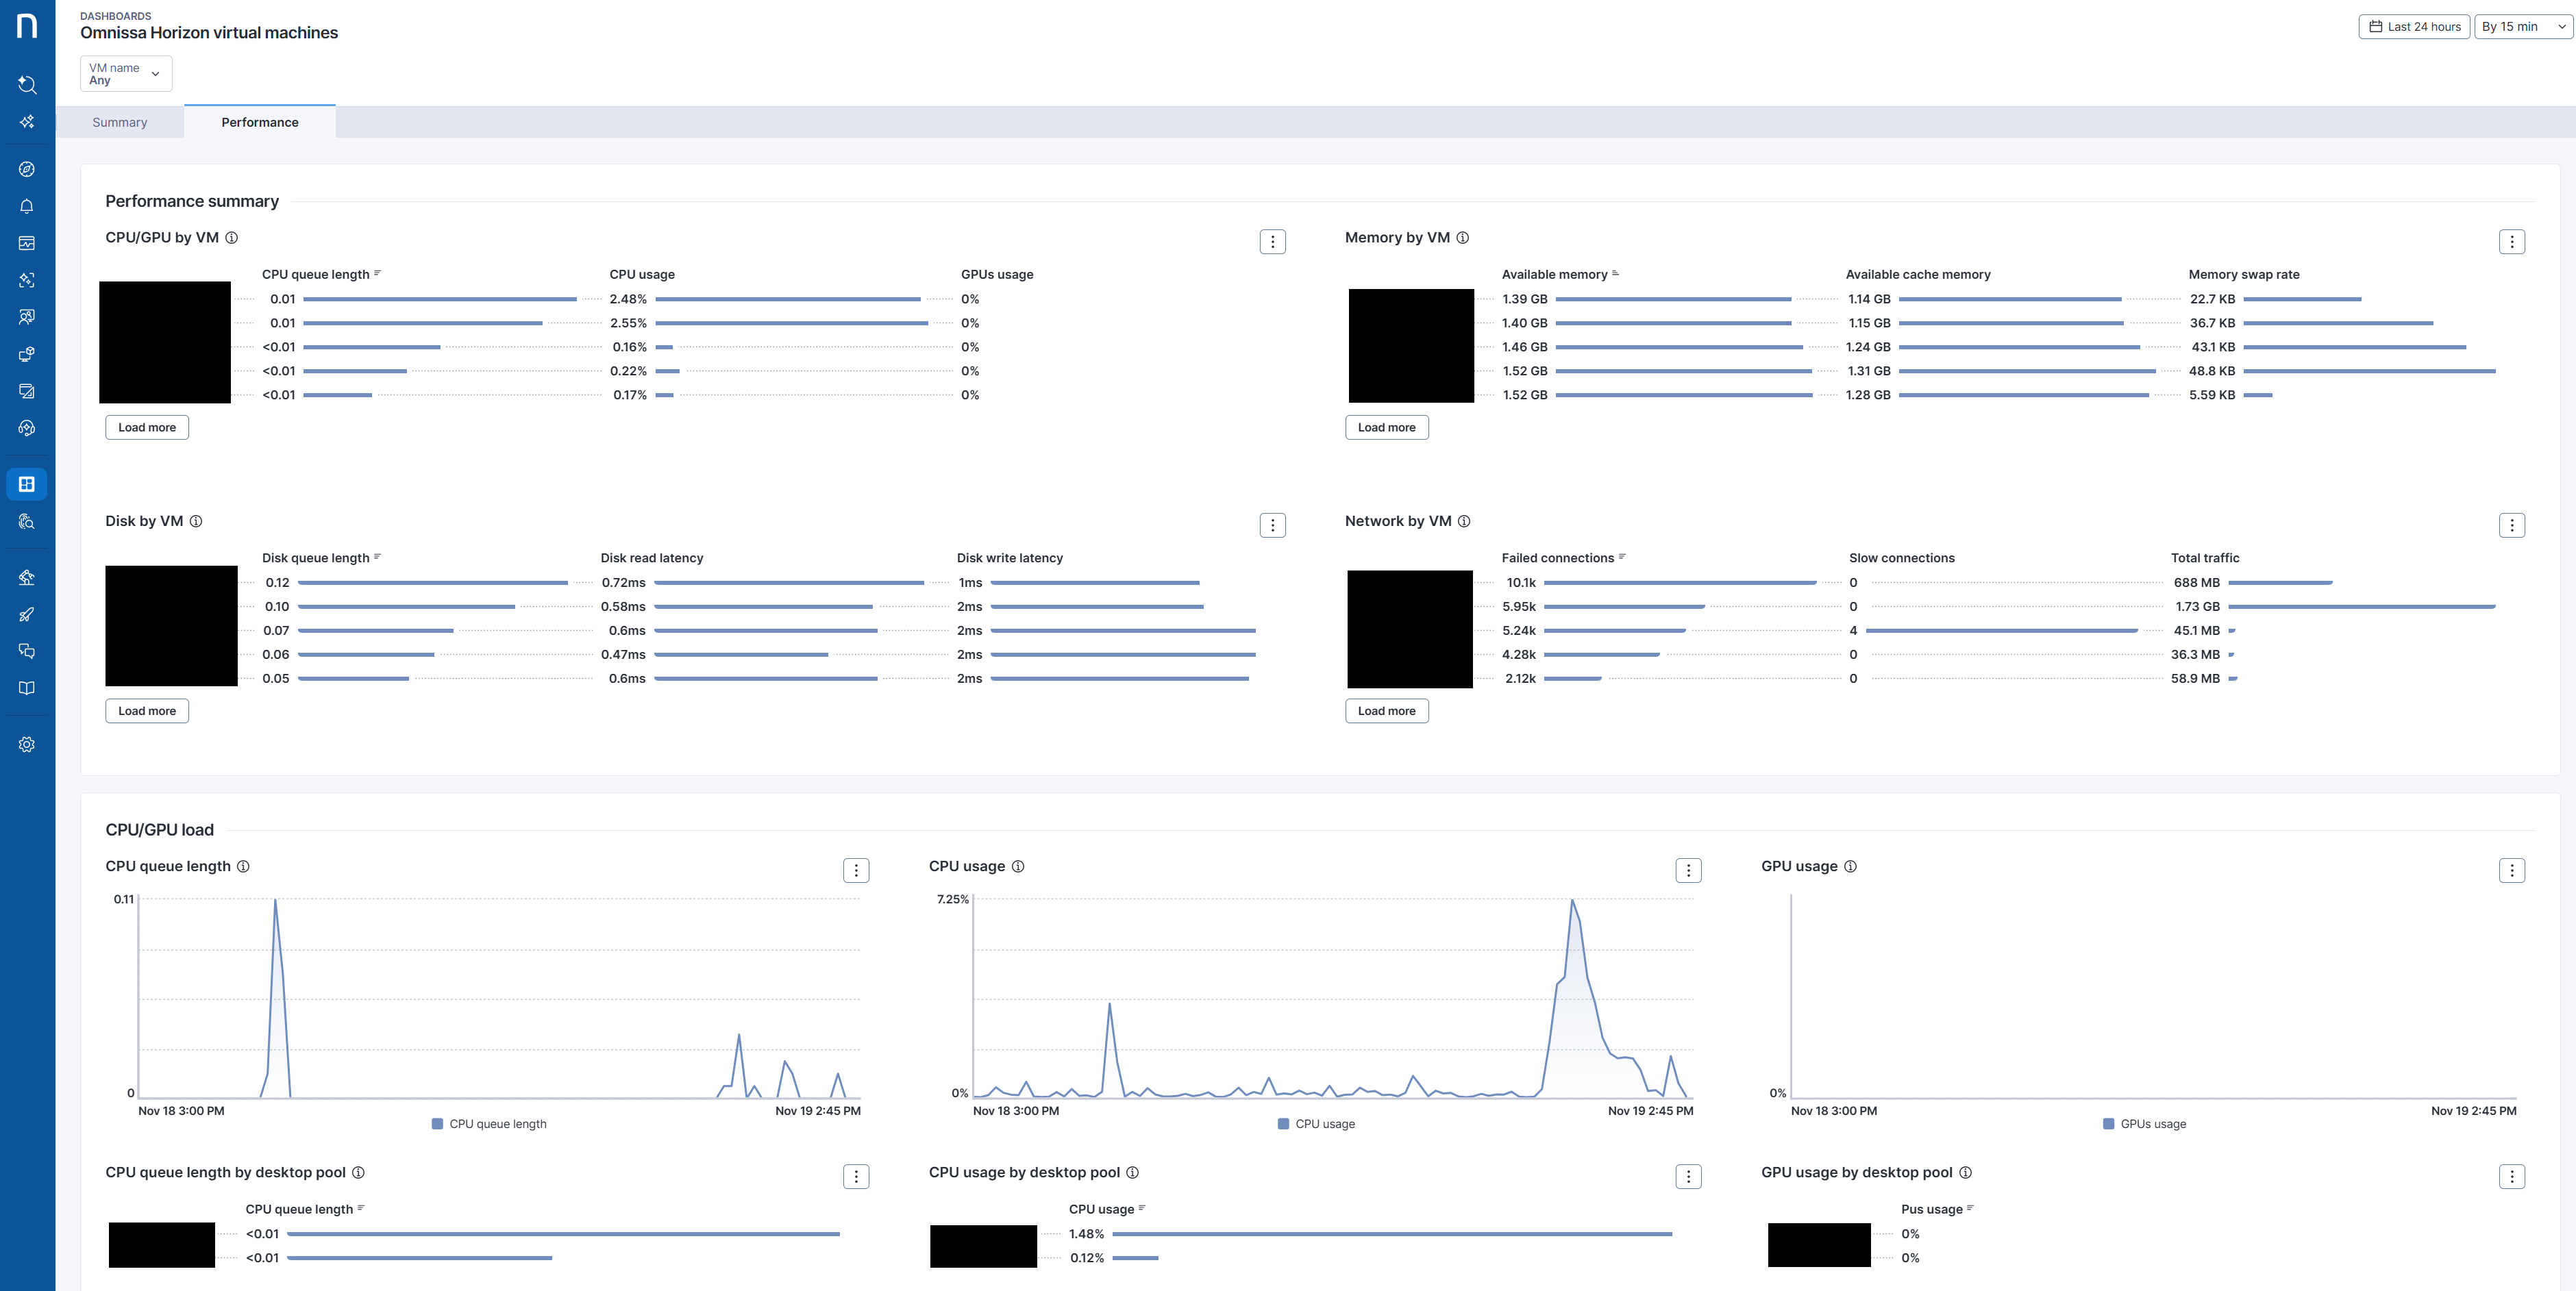This screenshot has width=2576, height=1291.
Task: Click the search icon in sidebar
Action: 27,85
